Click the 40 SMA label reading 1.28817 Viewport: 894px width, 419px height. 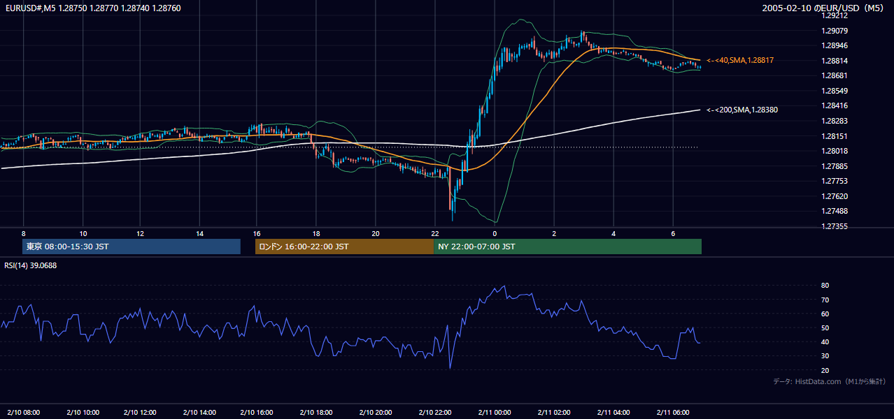[740, 61]
